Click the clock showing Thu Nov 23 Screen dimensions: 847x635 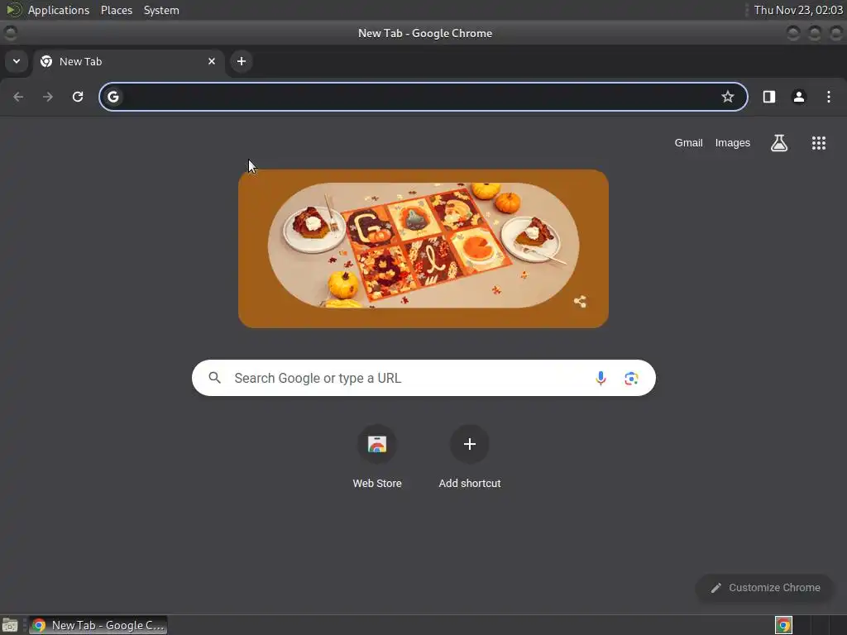[798, 10]
